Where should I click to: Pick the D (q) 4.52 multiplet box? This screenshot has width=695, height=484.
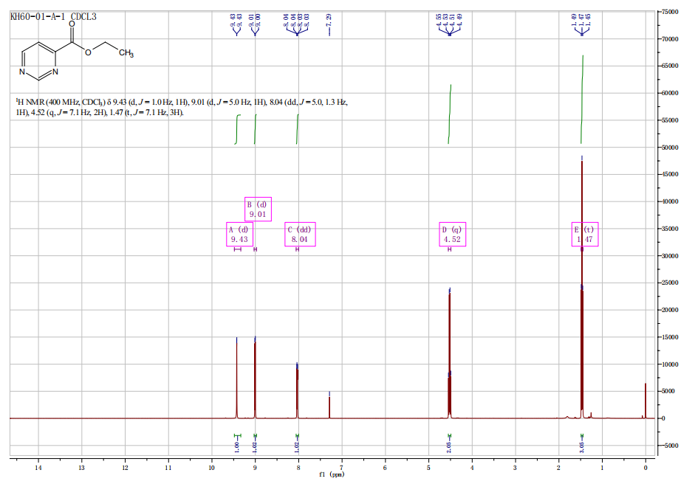[452, 234]
